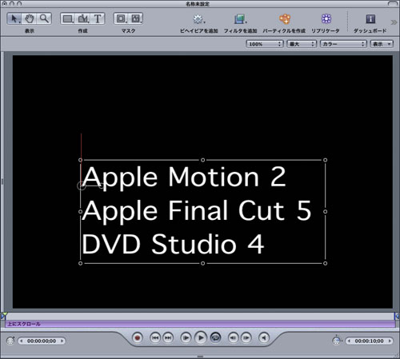Image resolution: width=400 pixels, height=359 pixels.
Task: Select the Zoom magnifier tool
Action: click(x=44, y=18)
